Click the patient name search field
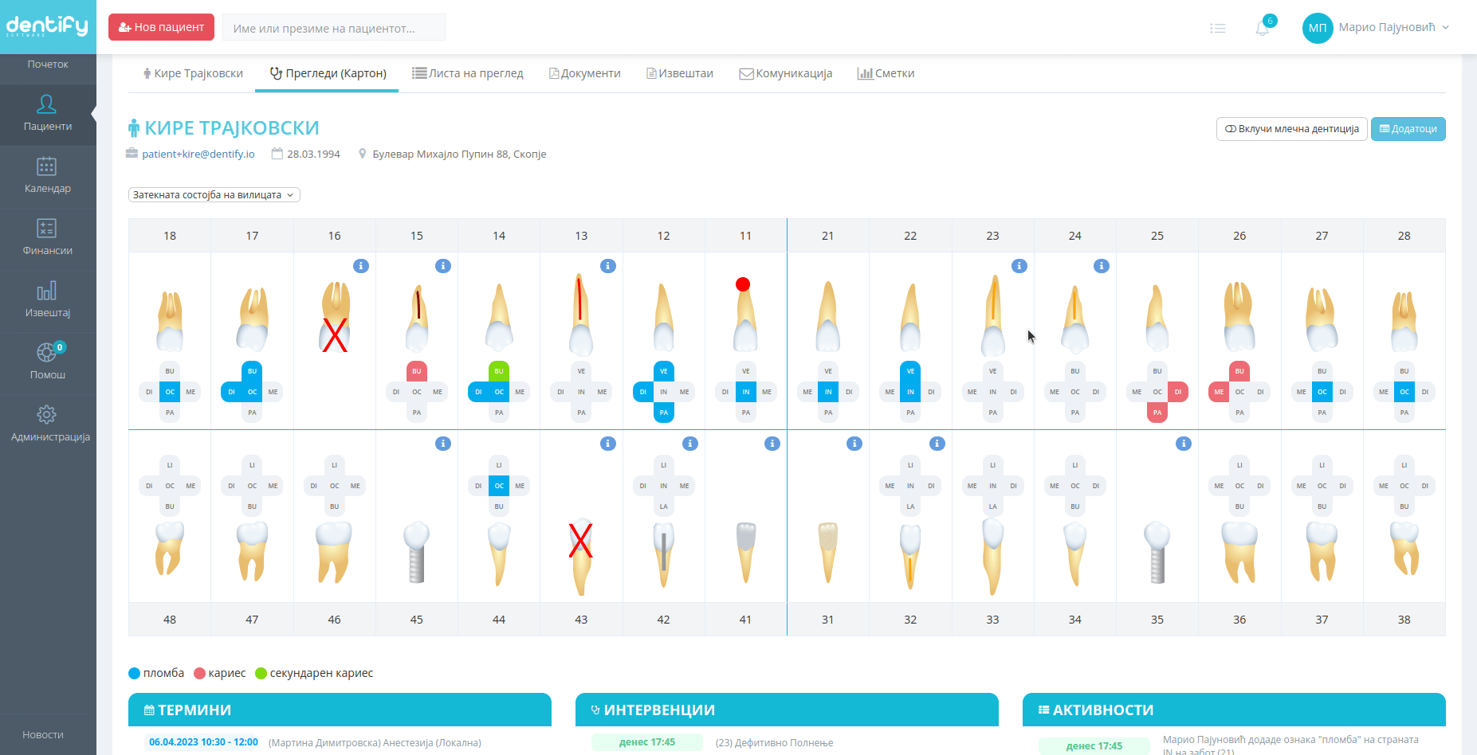The width and height of the screenshot is (1477, 755). [333, 28]
